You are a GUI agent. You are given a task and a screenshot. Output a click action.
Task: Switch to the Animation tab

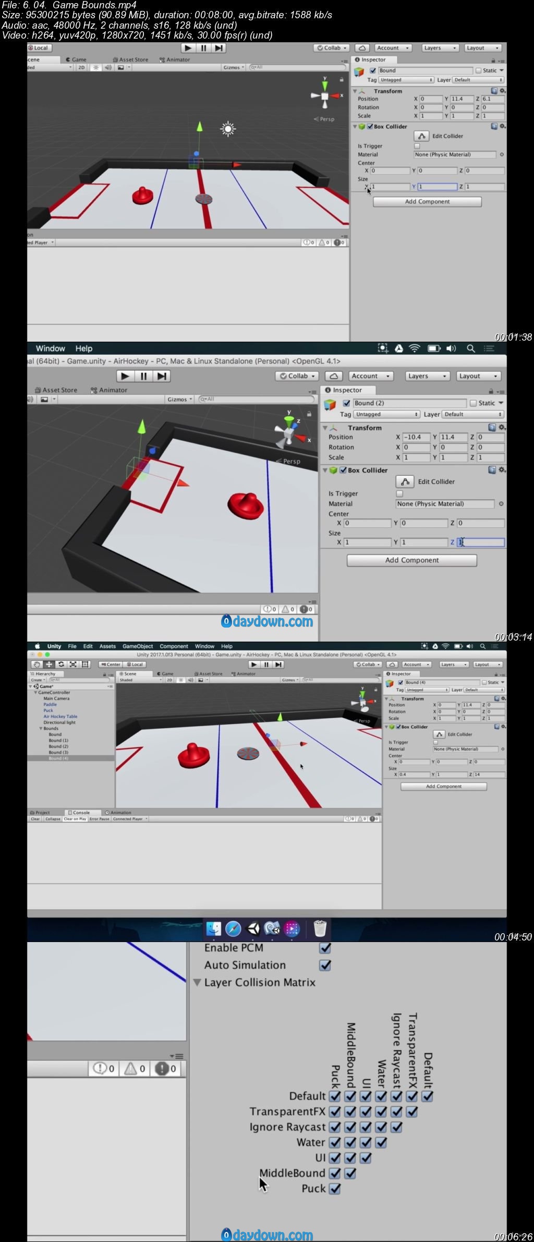pyautogui.click(x=118, y=813)
